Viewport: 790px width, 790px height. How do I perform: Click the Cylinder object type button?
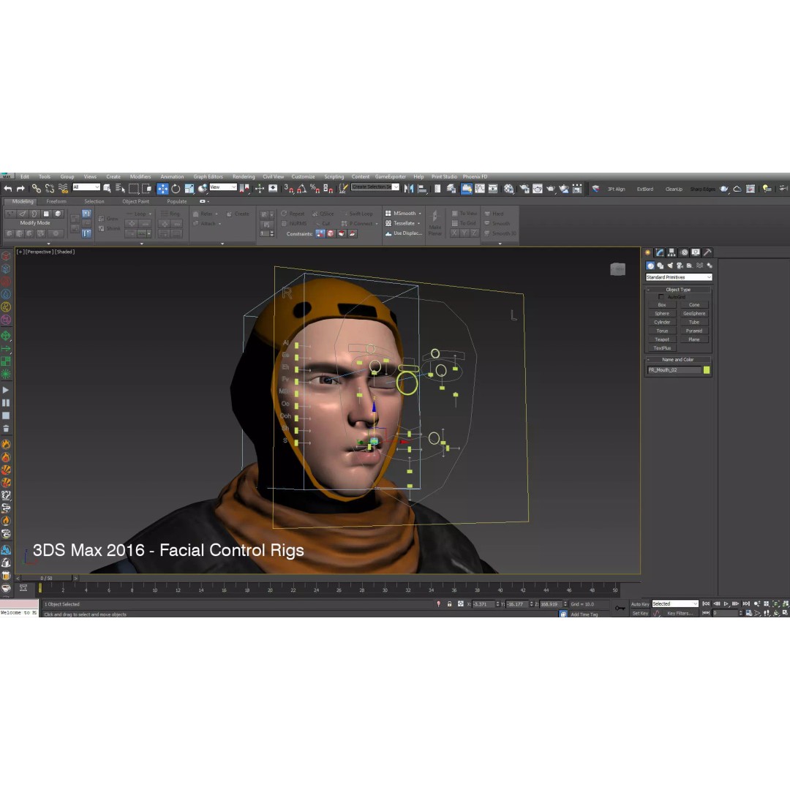coord(662,322)
